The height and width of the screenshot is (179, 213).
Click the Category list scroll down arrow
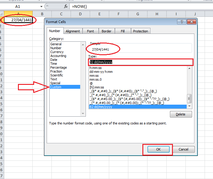(83, 114)
